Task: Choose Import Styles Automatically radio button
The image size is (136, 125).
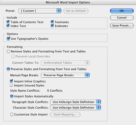Action: point(12,96)
